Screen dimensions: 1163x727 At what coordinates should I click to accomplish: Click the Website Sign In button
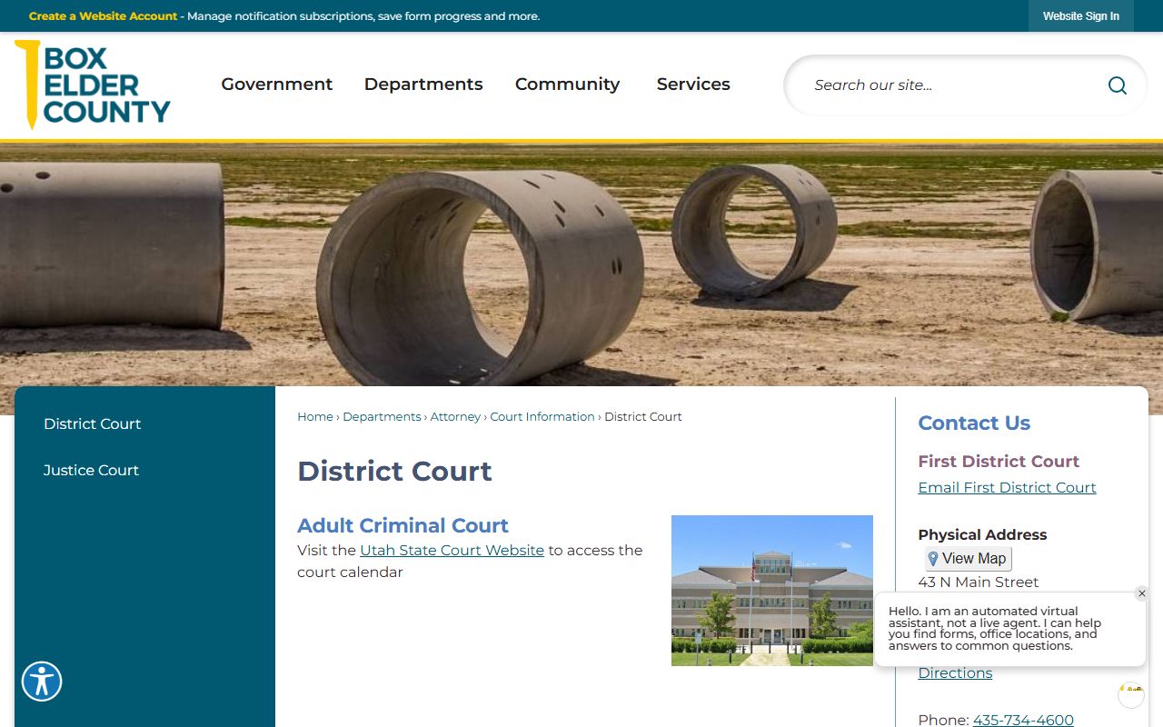click(1081, 16)
